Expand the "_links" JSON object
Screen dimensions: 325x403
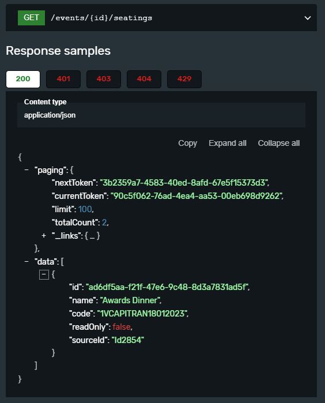[x=44, y=235]
